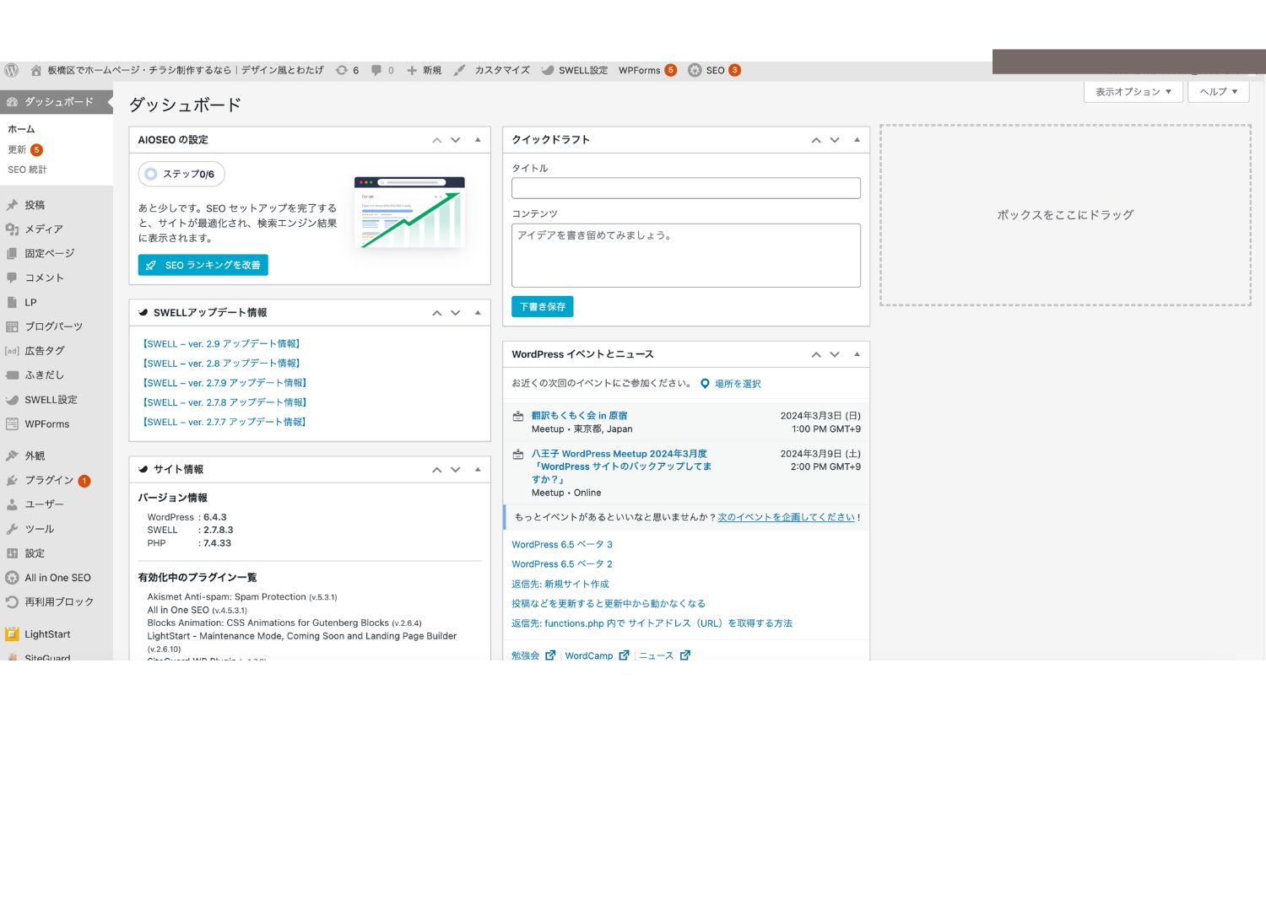1266x911 pixels.
Task: Open SEO 統計 submenu item
Action: [28, 170]
